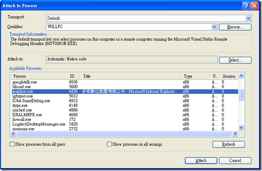
Task: Click process ID 4936
Action: coord(73,82)
